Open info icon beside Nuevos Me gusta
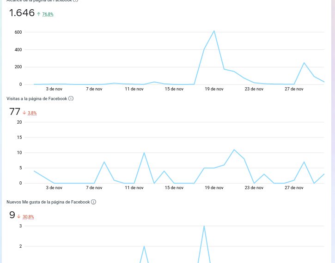The image size is (335, 263). point(94,202)
